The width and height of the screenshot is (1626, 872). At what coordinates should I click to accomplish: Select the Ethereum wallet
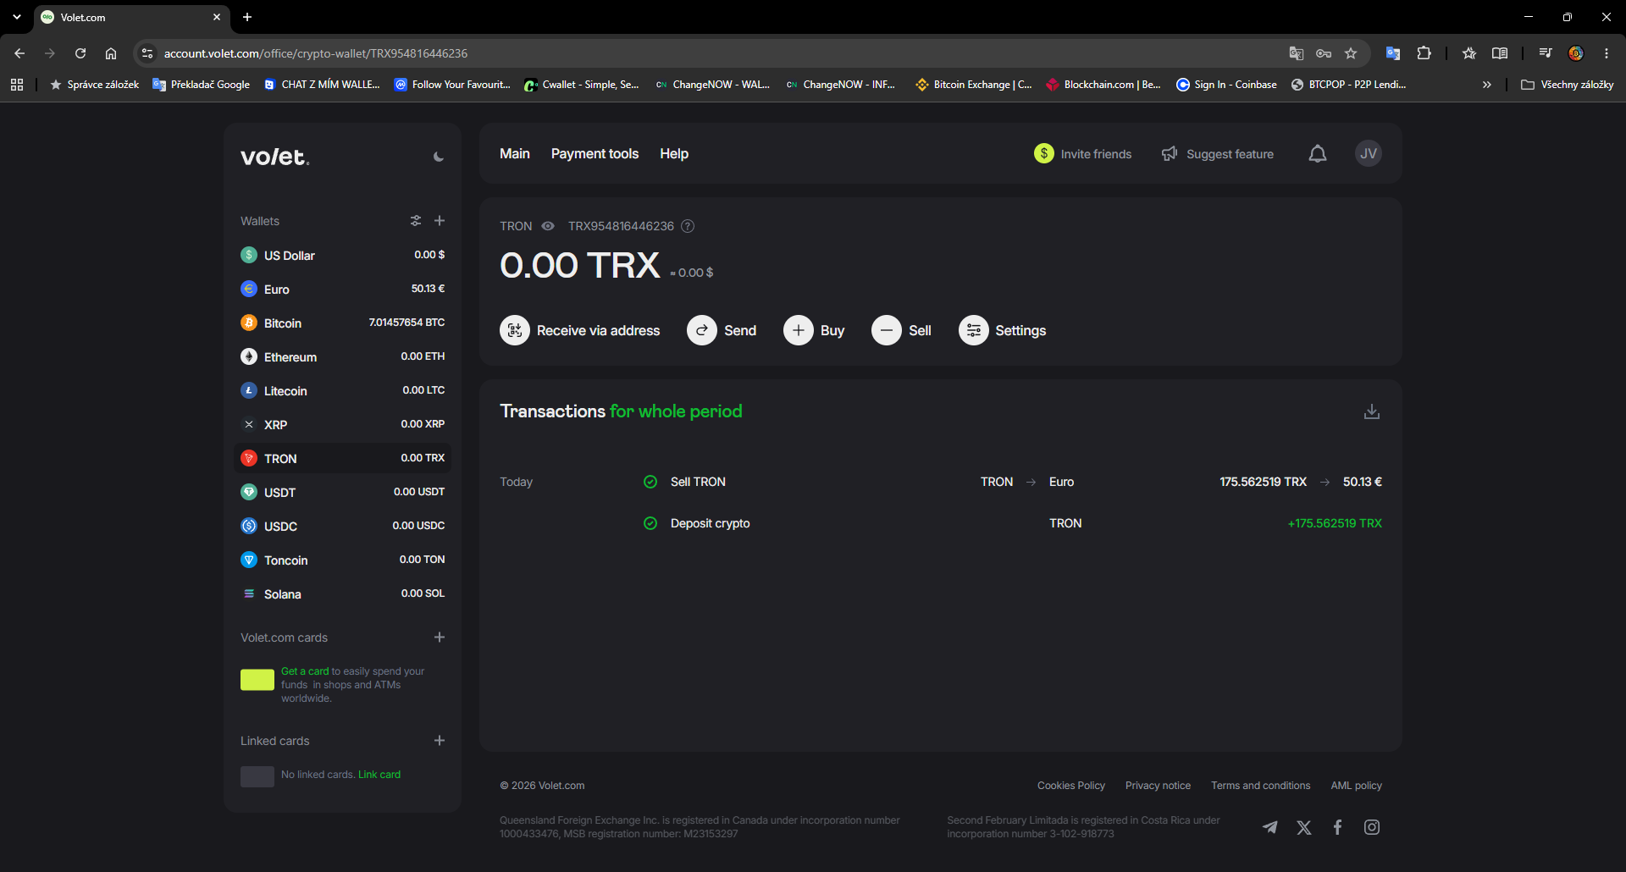coord(342,356)
